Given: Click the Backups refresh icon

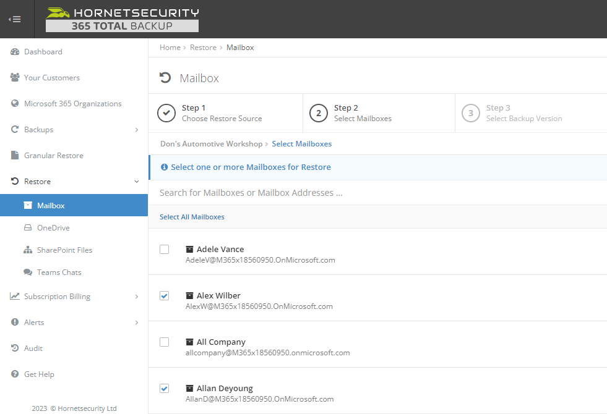Looking at the screenshot, I should [x=15, y=130].
